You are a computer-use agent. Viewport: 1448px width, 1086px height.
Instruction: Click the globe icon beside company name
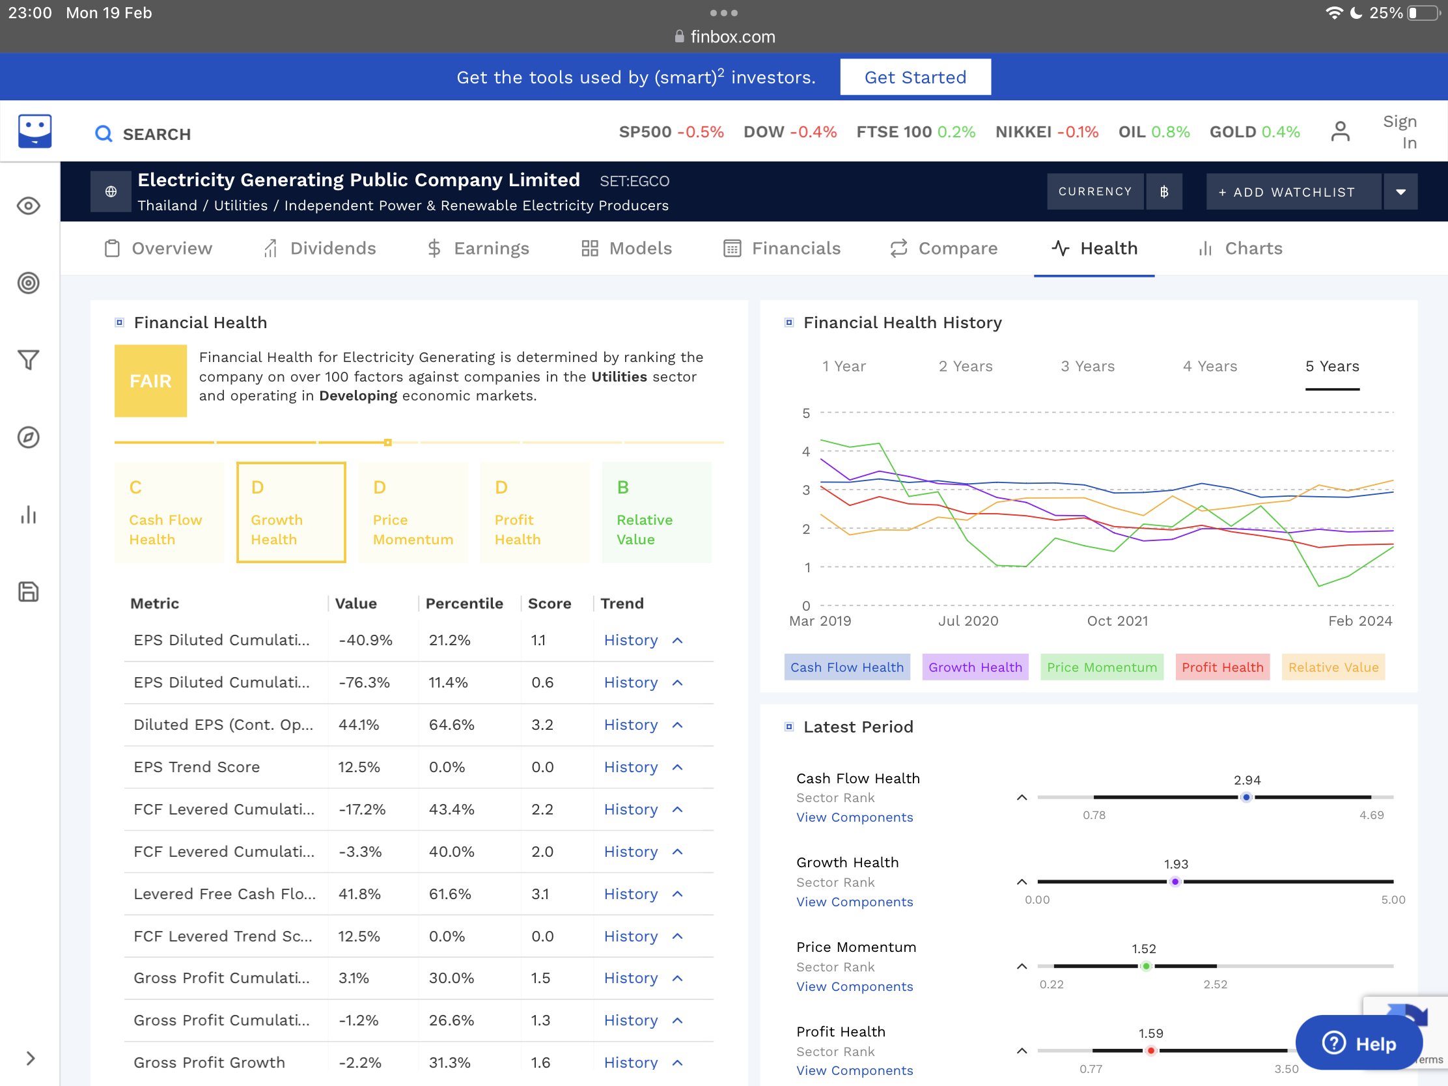tap(111, 191)
